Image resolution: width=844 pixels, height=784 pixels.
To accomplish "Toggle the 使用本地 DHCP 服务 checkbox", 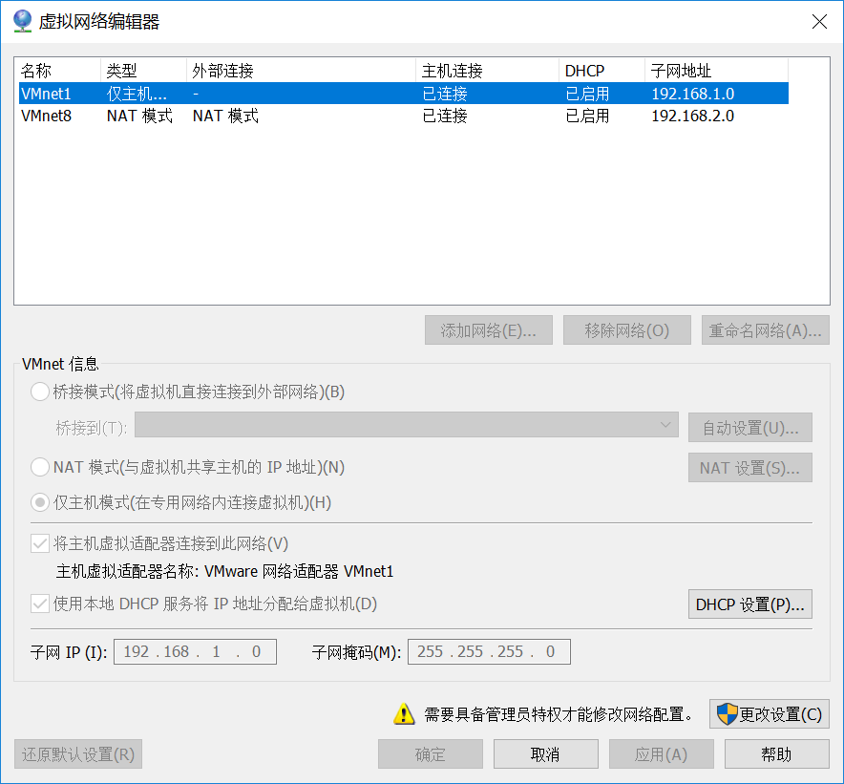I will click(39, 604).
